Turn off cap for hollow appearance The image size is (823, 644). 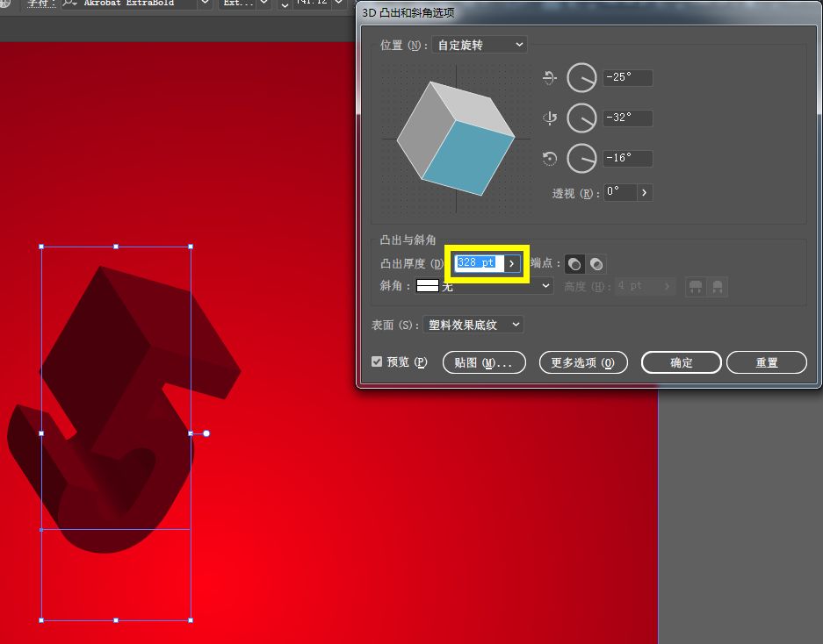[x=596, y=263]
